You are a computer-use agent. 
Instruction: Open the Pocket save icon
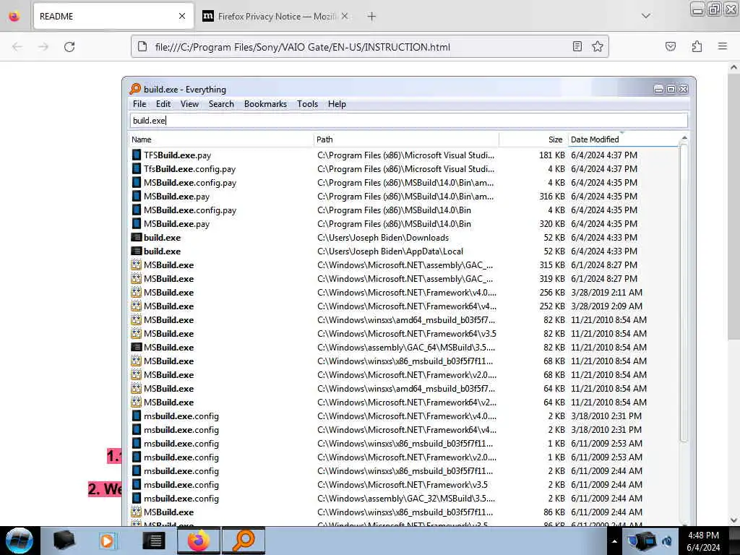[x=670, y=46]
